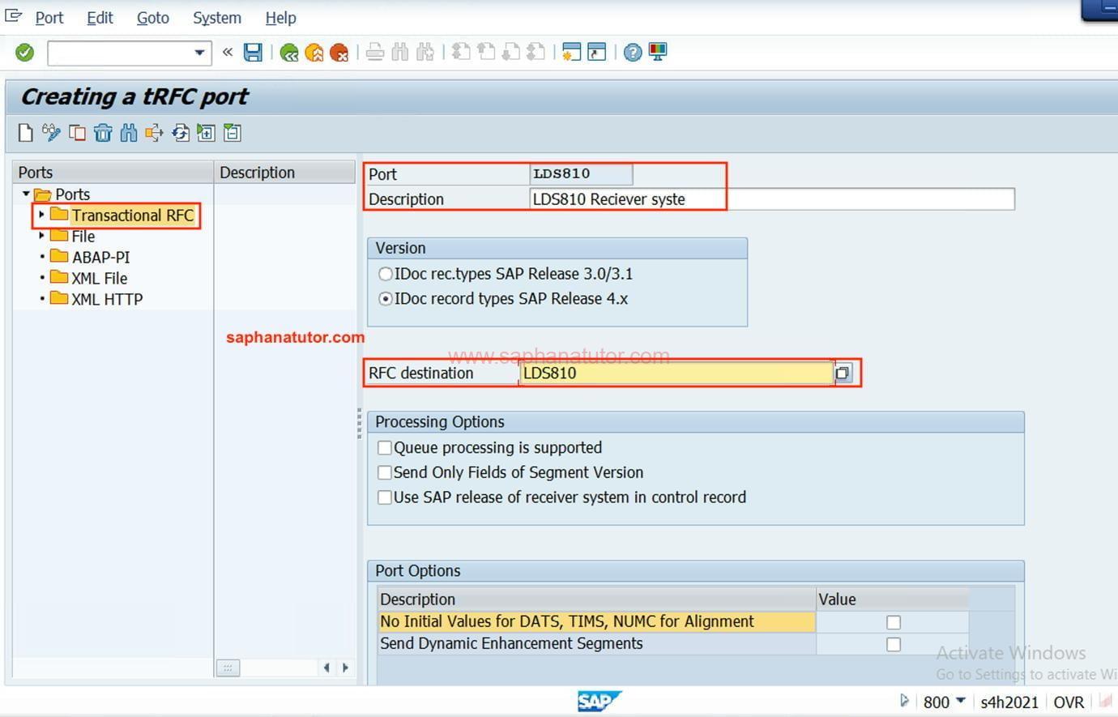This screenshot has height=717, width=1118.
Task: Select the ABAP-PI tree node
Action: tap(100, 258)
